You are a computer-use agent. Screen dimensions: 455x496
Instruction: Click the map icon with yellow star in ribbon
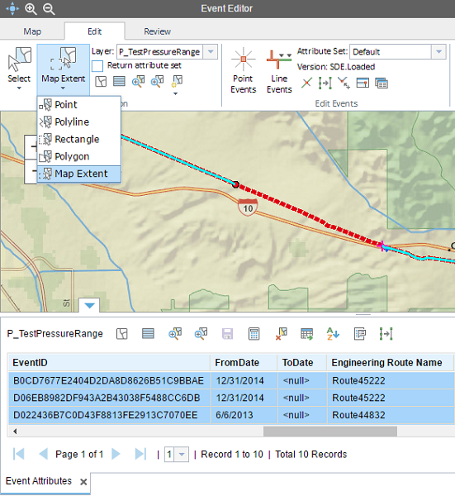click(177, 81)
